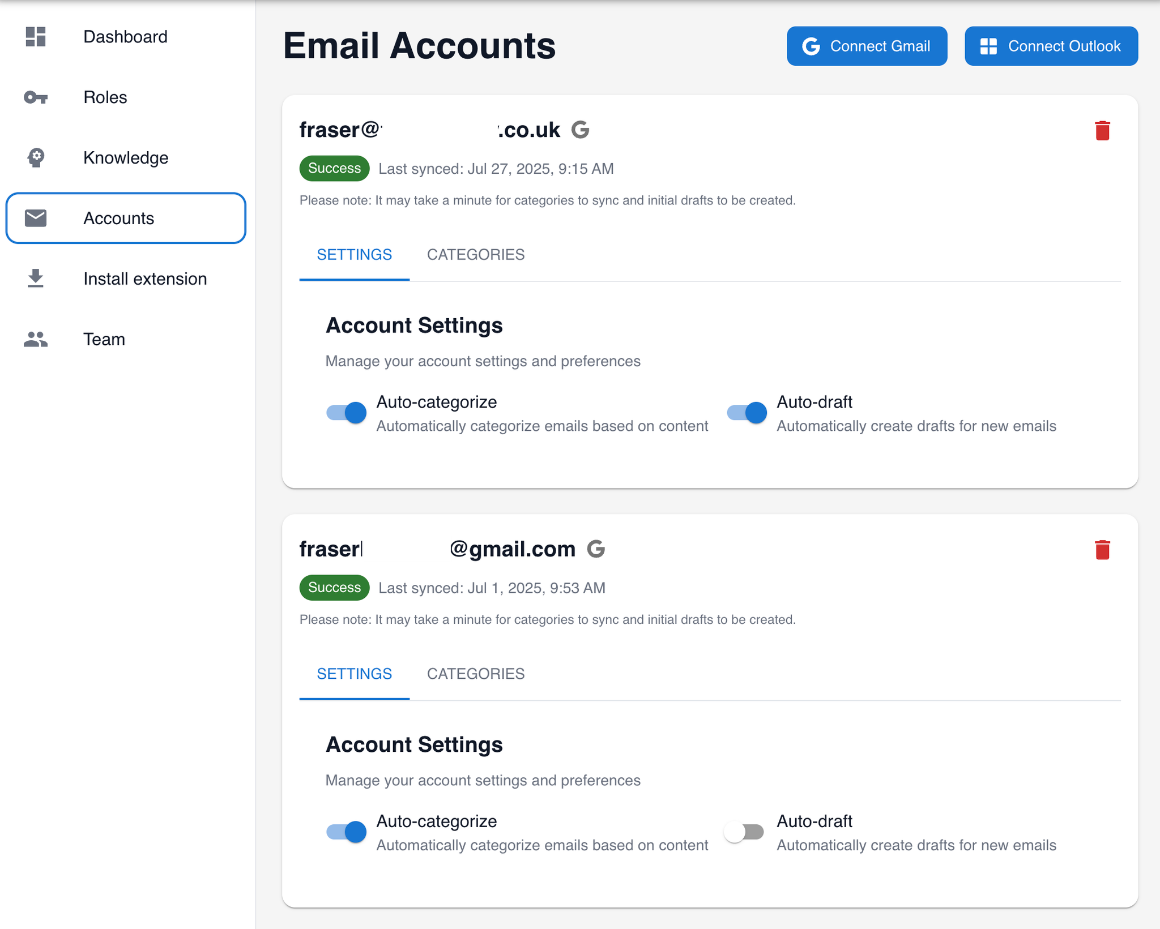Viewport: 1160px width, 929px height.
Task: Go to Install extension in sidebar
Action: click(x=145, y=279)
